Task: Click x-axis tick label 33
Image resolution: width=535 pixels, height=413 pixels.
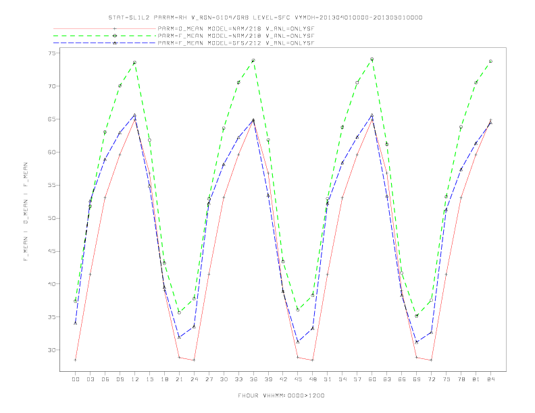Action: [x=238, y=379]
